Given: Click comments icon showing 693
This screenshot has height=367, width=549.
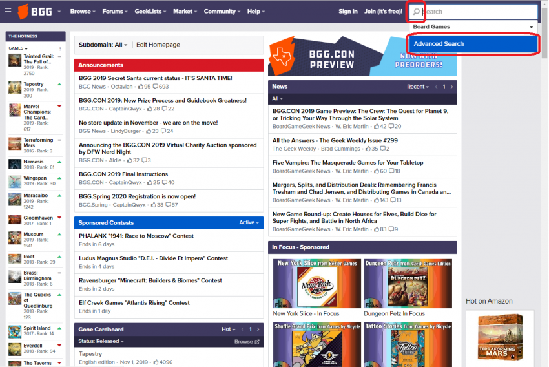Looking at the screenshot, I should pos(156,87).
